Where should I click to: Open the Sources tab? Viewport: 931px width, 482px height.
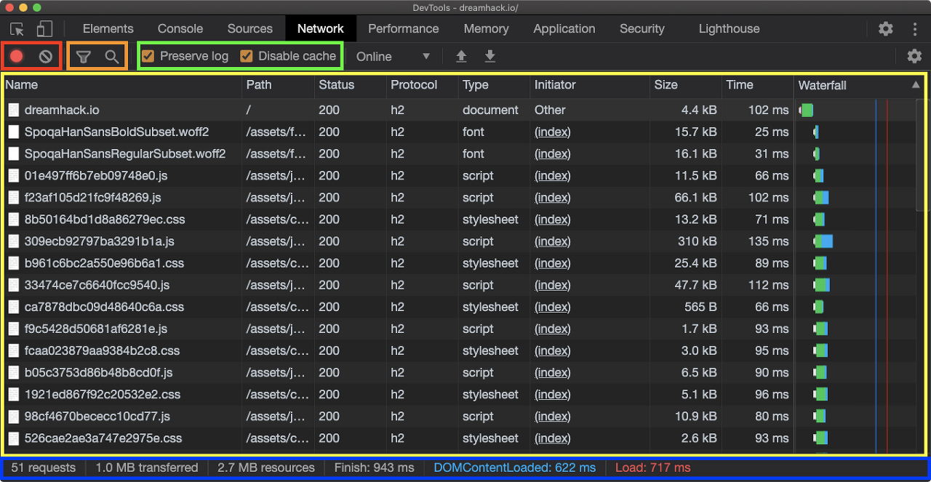click(x=249, y=29)
